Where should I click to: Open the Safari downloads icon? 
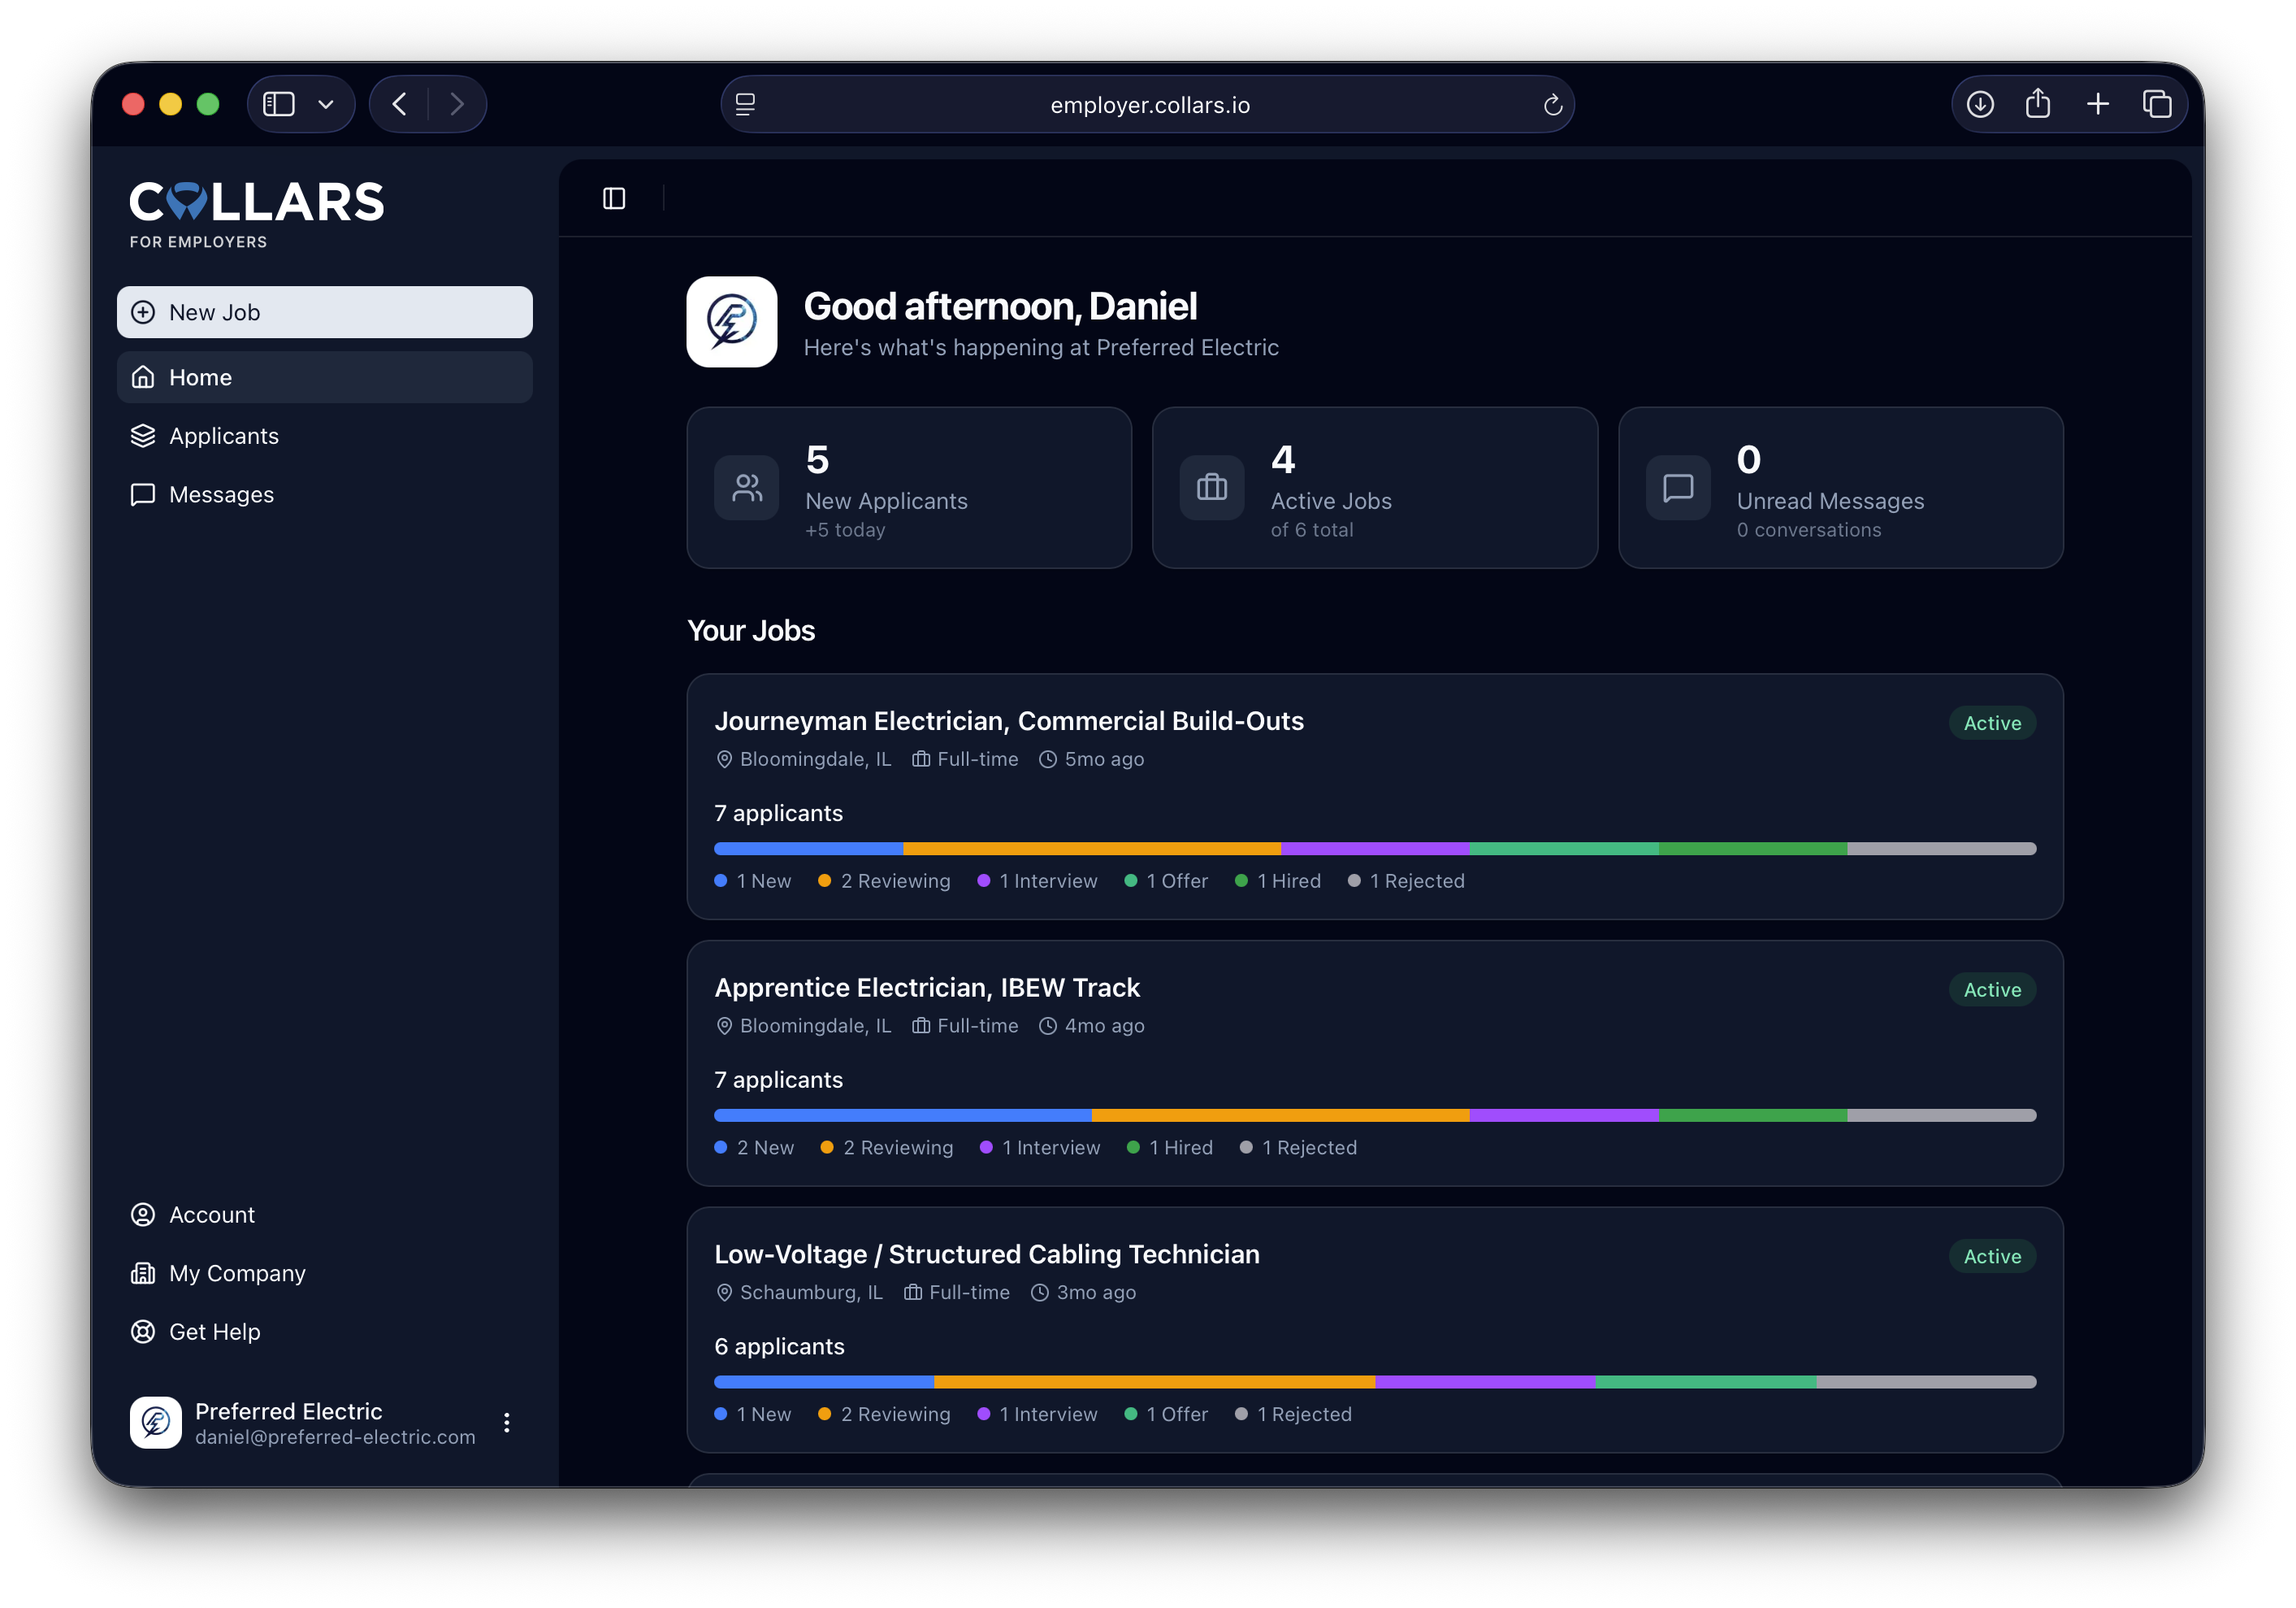(x=1980, y=104)
